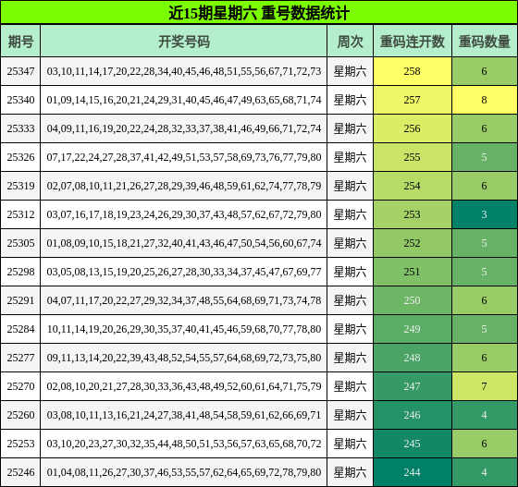Click repeat count 6 in row 25347
Screen dimensions: 518x487
coord(485,71)
